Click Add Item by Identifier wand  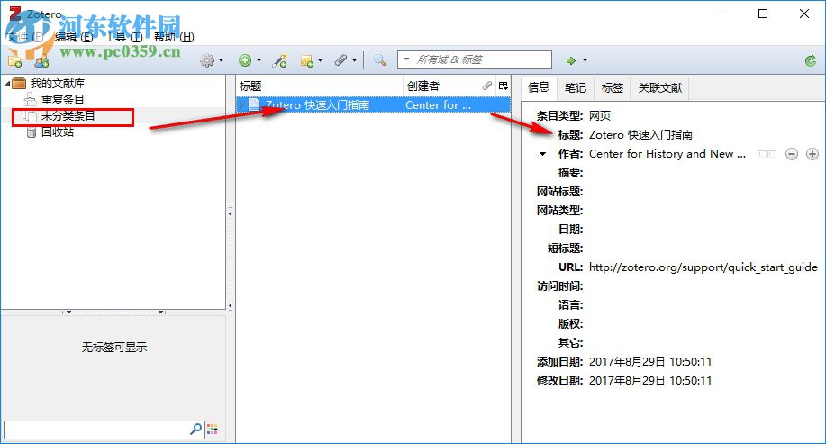pyautogui.click(x=280, y=60)
